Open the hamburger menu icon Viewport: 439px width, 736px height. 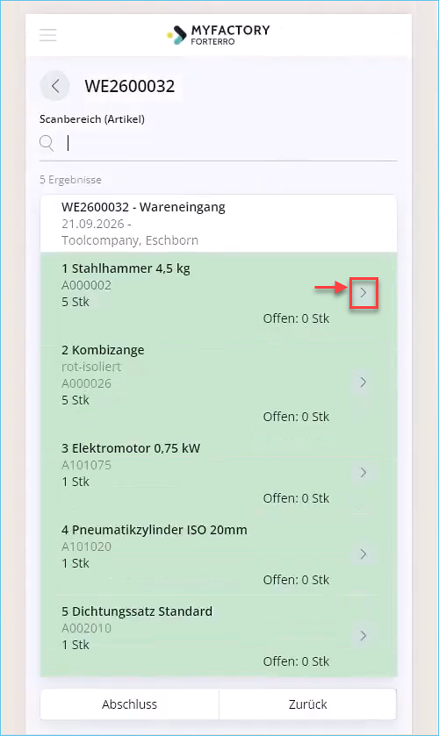tap(48, 35)
